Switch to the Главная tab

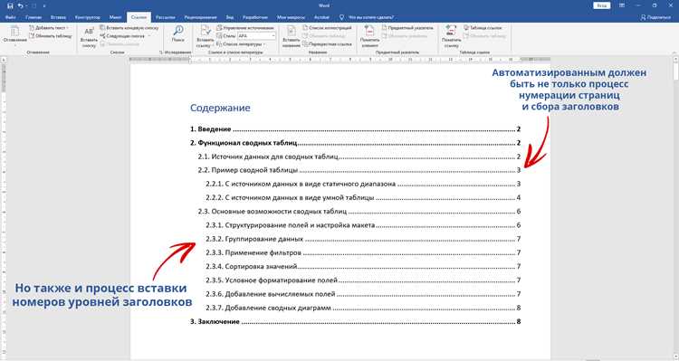tap(33, 17)
